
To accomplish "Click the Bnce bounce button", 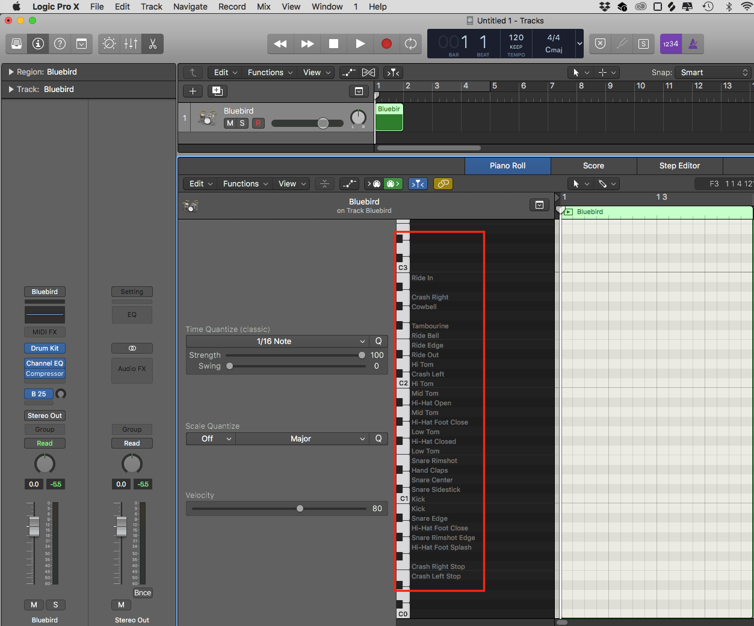I will pos(143,592).
